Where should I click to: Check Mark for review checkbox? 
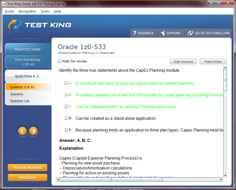point(59,61)
